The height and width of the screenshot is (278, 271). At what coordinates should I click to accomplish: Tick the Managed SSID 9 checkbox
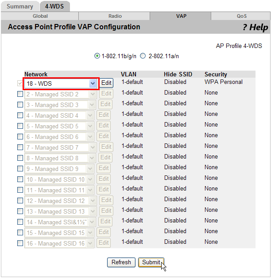[20, 169]
